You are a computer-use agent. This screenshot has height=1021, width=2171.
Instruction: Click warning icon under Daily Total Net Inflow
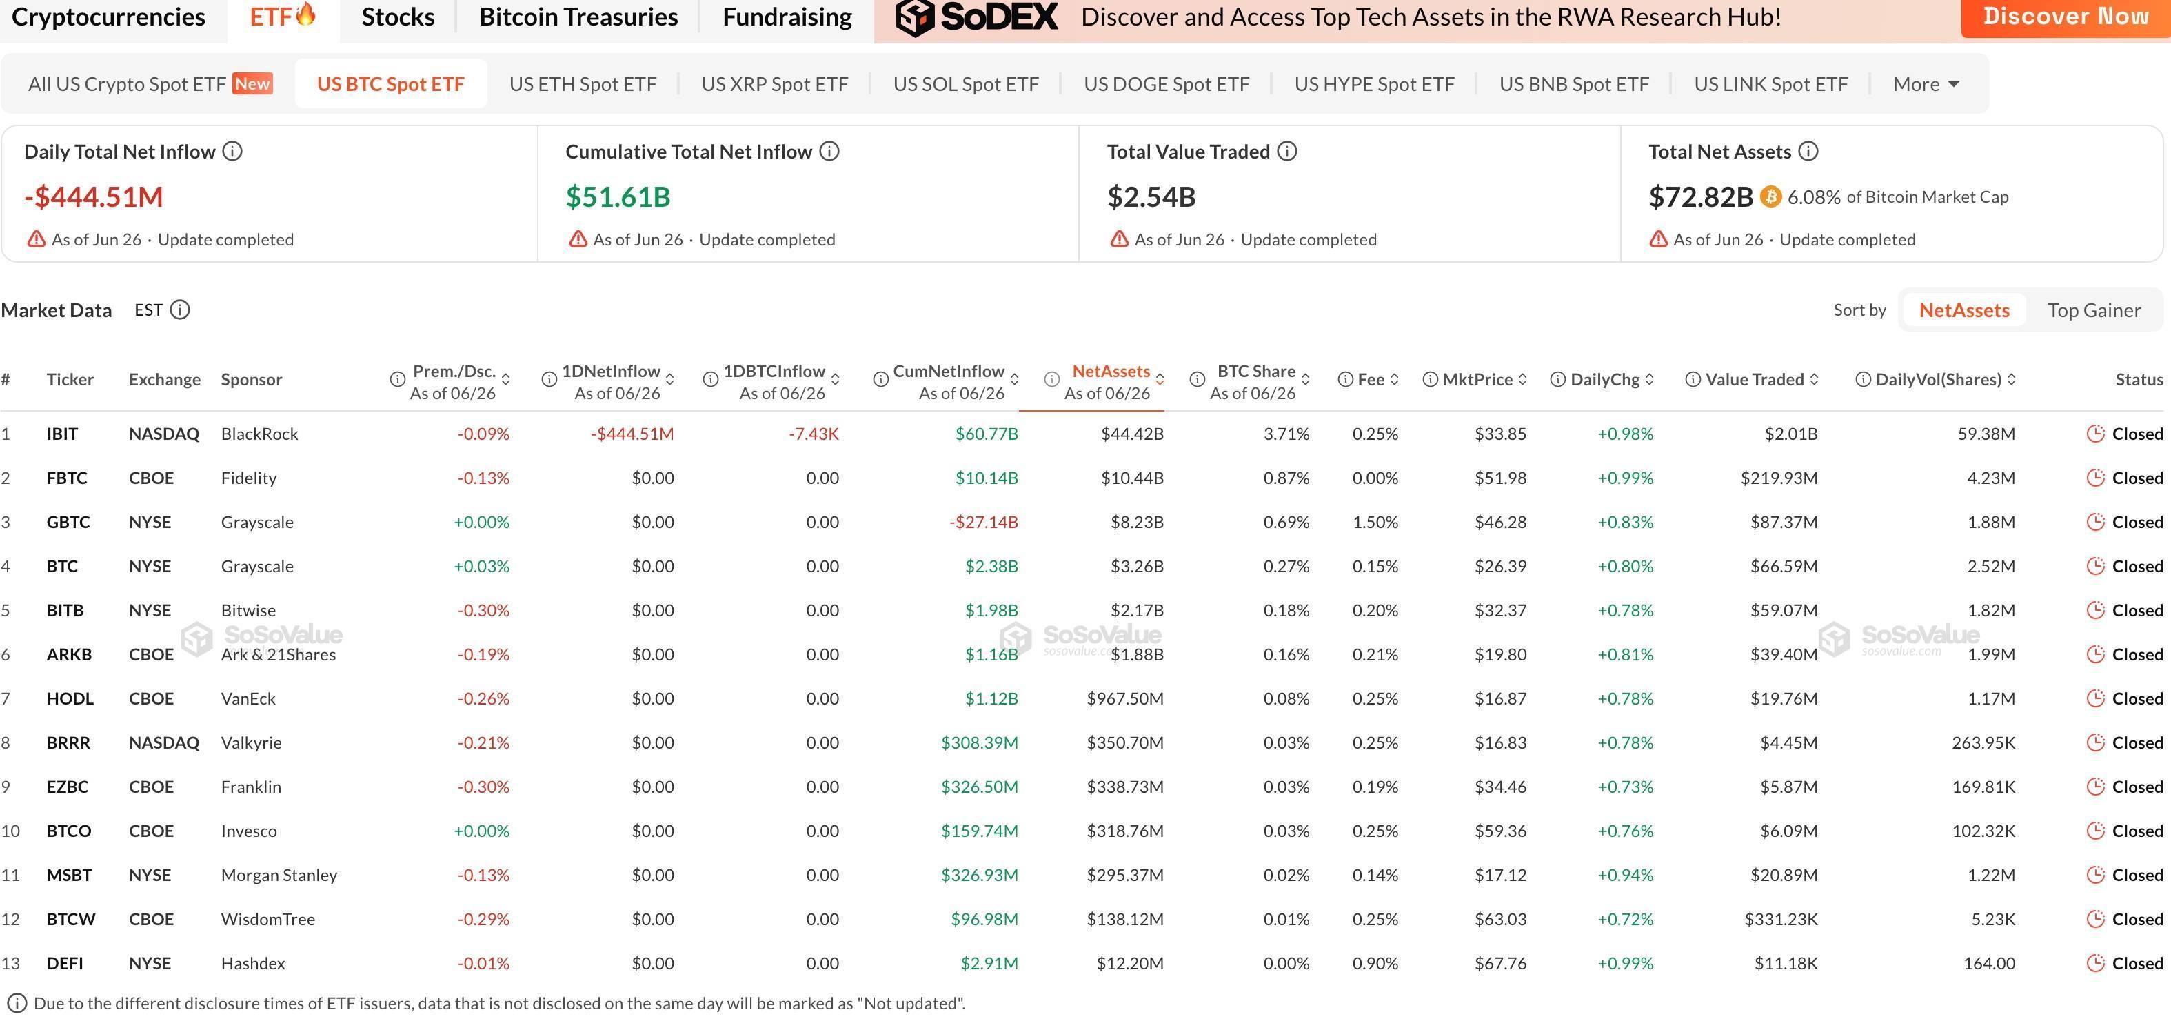[37, 239]
